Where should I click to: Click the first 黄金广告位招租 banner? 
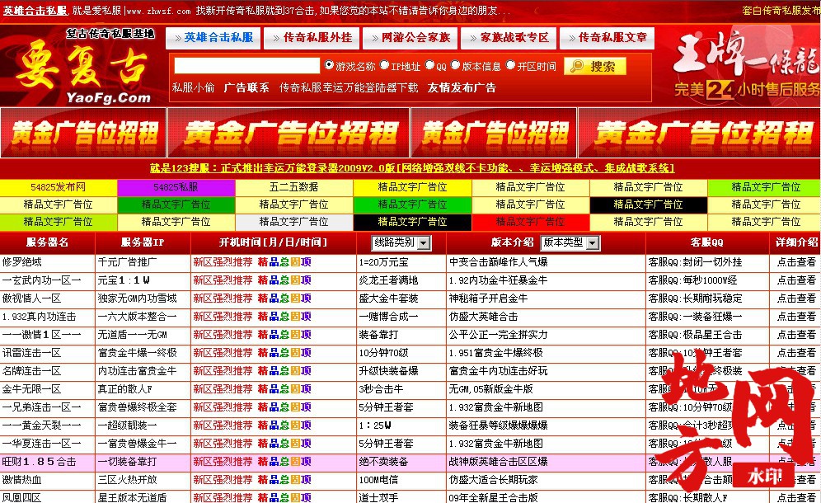click(83, 133)
